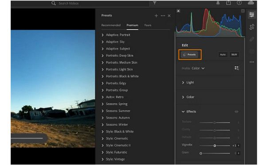Click the share export icon
The height and width of the screenshot is (165, 266).
(228, 3)
